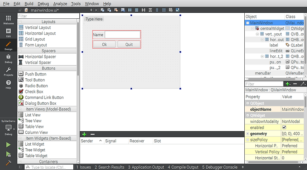Collapse MainWindow node in object tree
The width and height of the screenshot is (307, 170).
tap(248, 23)
